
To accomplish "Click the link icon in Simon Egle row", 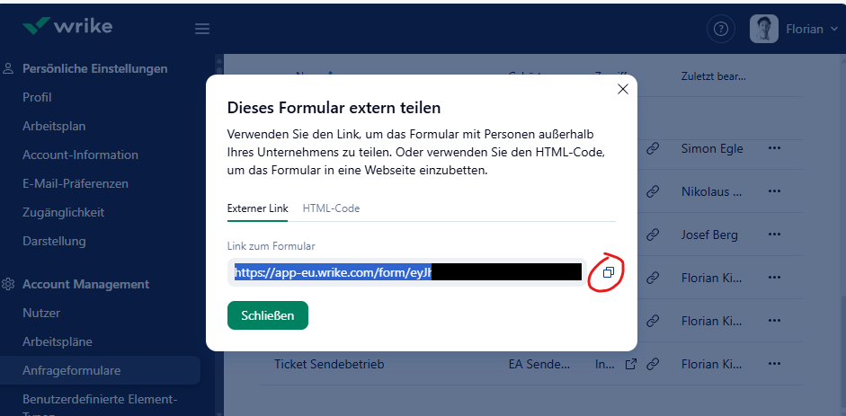I will [x=654, y=148].
